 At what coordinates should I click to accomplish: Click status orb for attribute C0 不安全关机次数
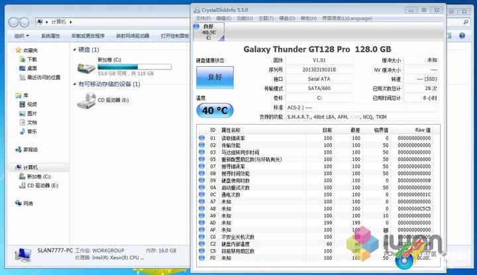coord(201,237)
